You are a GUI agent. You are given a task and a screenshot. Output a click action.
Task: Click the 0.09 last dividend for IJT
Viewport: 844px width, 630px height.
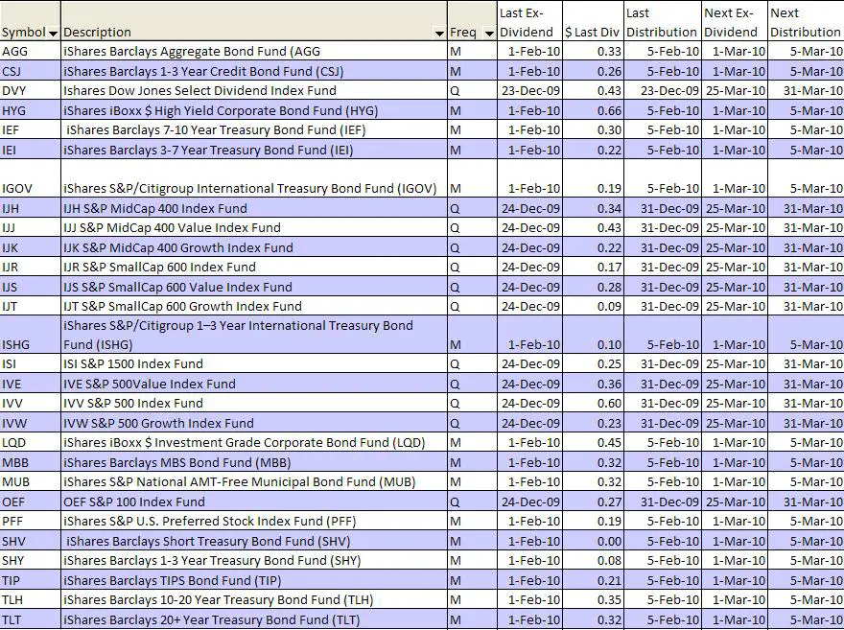click(x=593, y=306)
